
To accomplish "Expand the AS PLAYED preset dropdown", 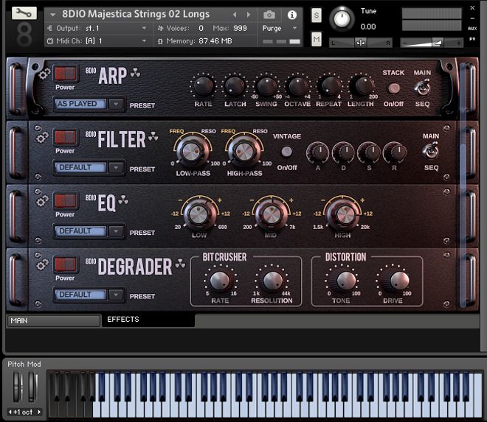I will [116, 104].
